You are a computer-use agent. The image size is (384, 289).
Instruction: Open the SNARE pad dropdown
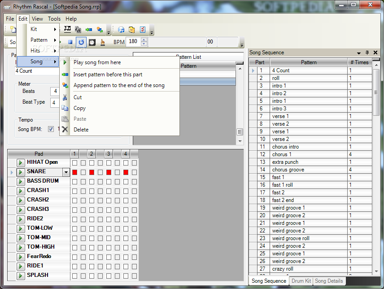coord(66,172)
